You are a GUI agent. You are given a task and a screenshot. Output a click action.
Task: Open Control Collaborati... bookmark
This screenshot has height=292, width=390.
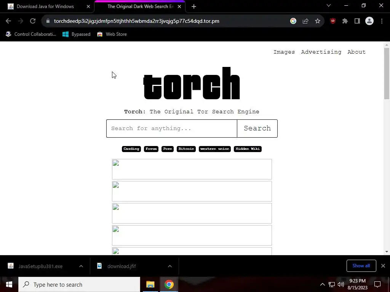[x=31, y=34]
